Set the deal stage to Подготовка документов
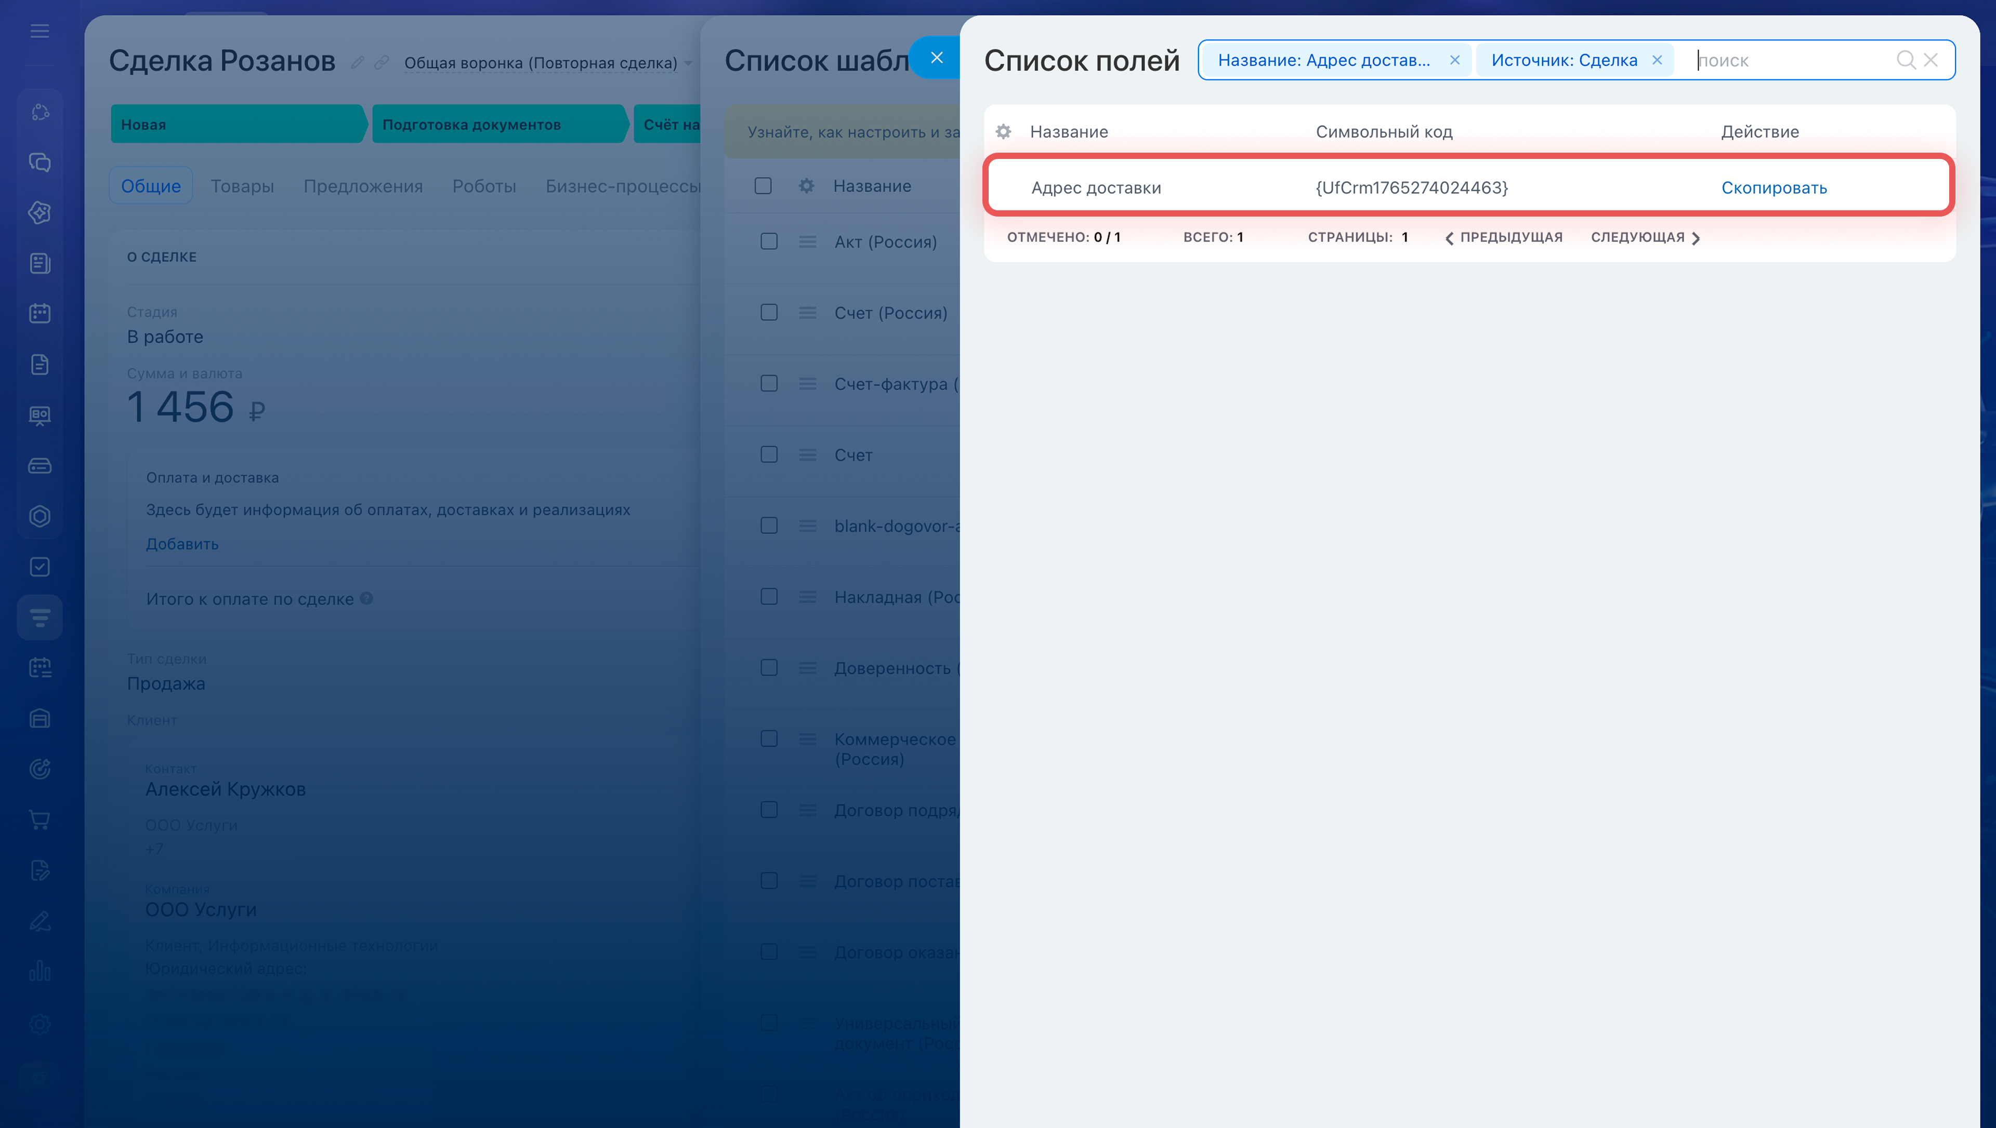The image size is (1996, 1128). [x=500, y=124]
